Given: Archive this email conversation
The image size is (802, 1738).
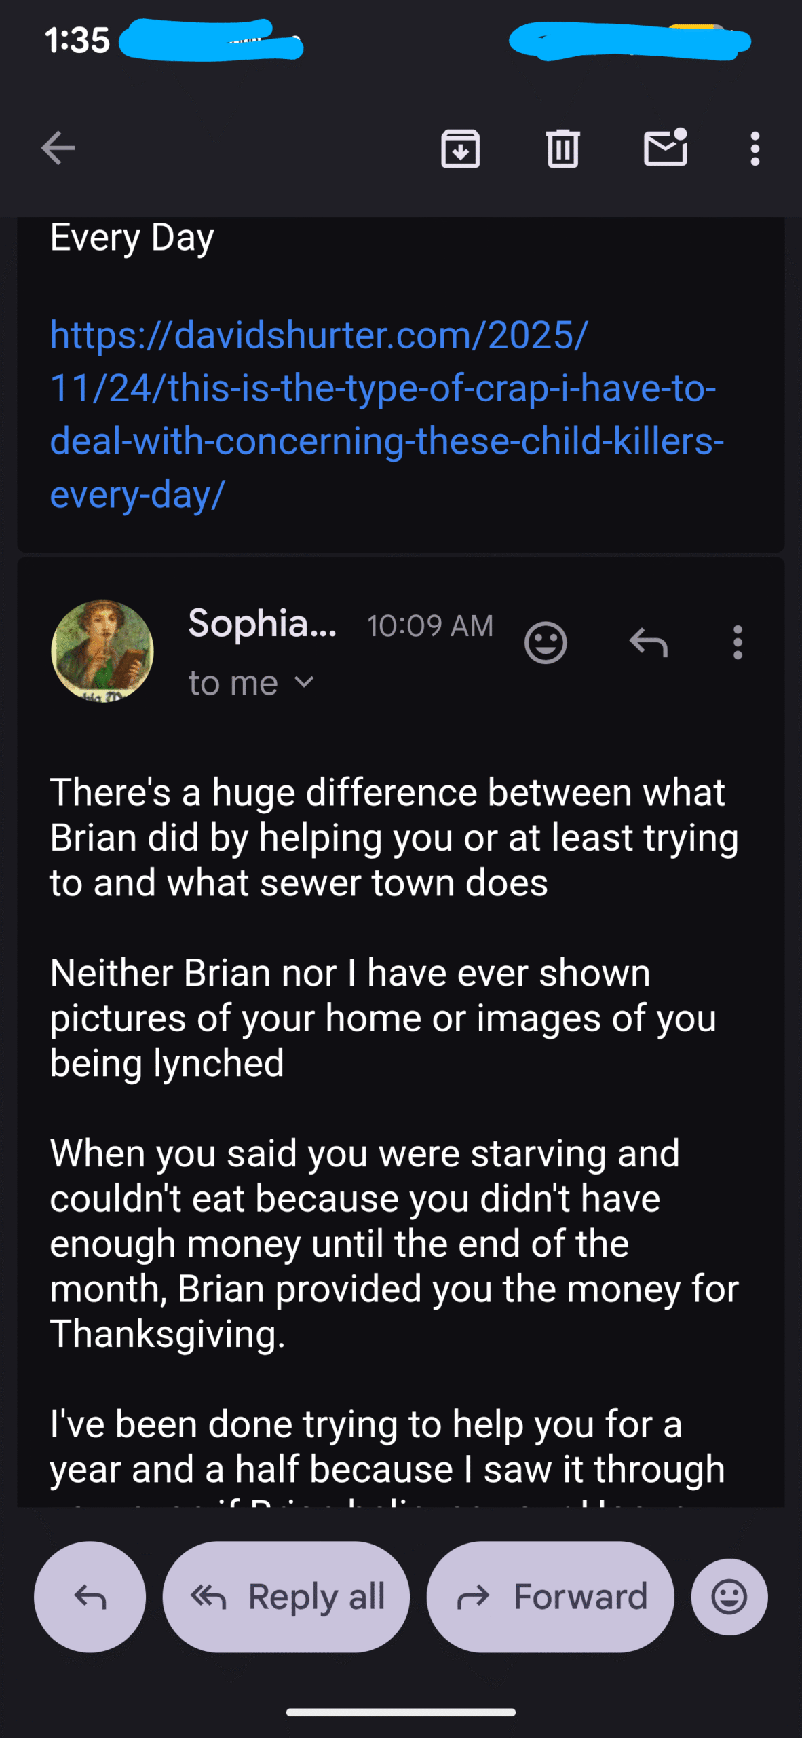Looking at the screenshot, I should pos(461,148).
